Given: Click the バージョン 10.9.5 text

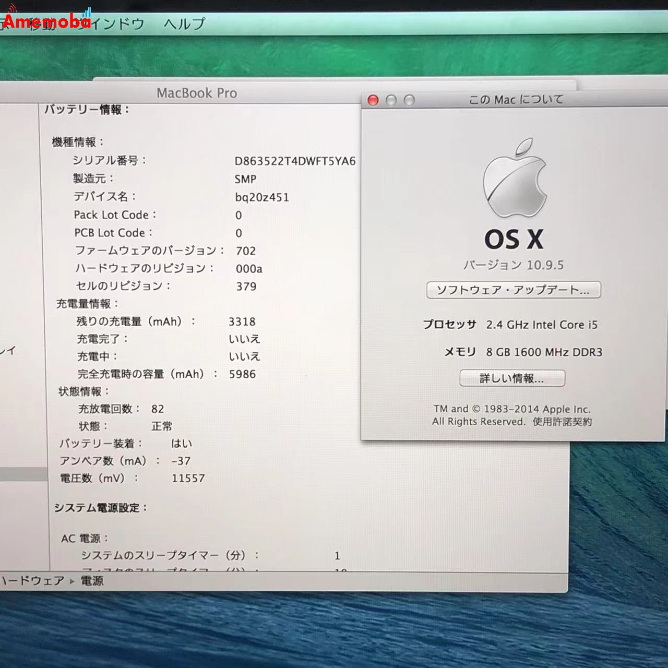Looking at the screenshot, I should [x=514, y=265].
